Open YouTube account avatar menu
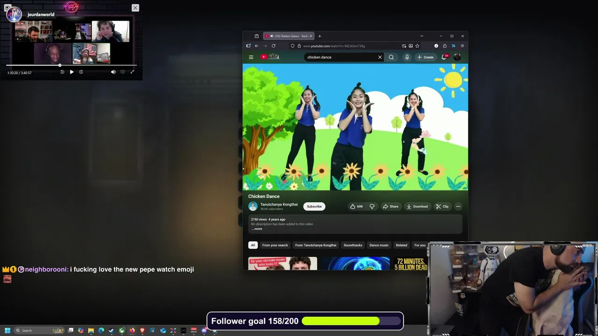 click(x=457, y=57)
